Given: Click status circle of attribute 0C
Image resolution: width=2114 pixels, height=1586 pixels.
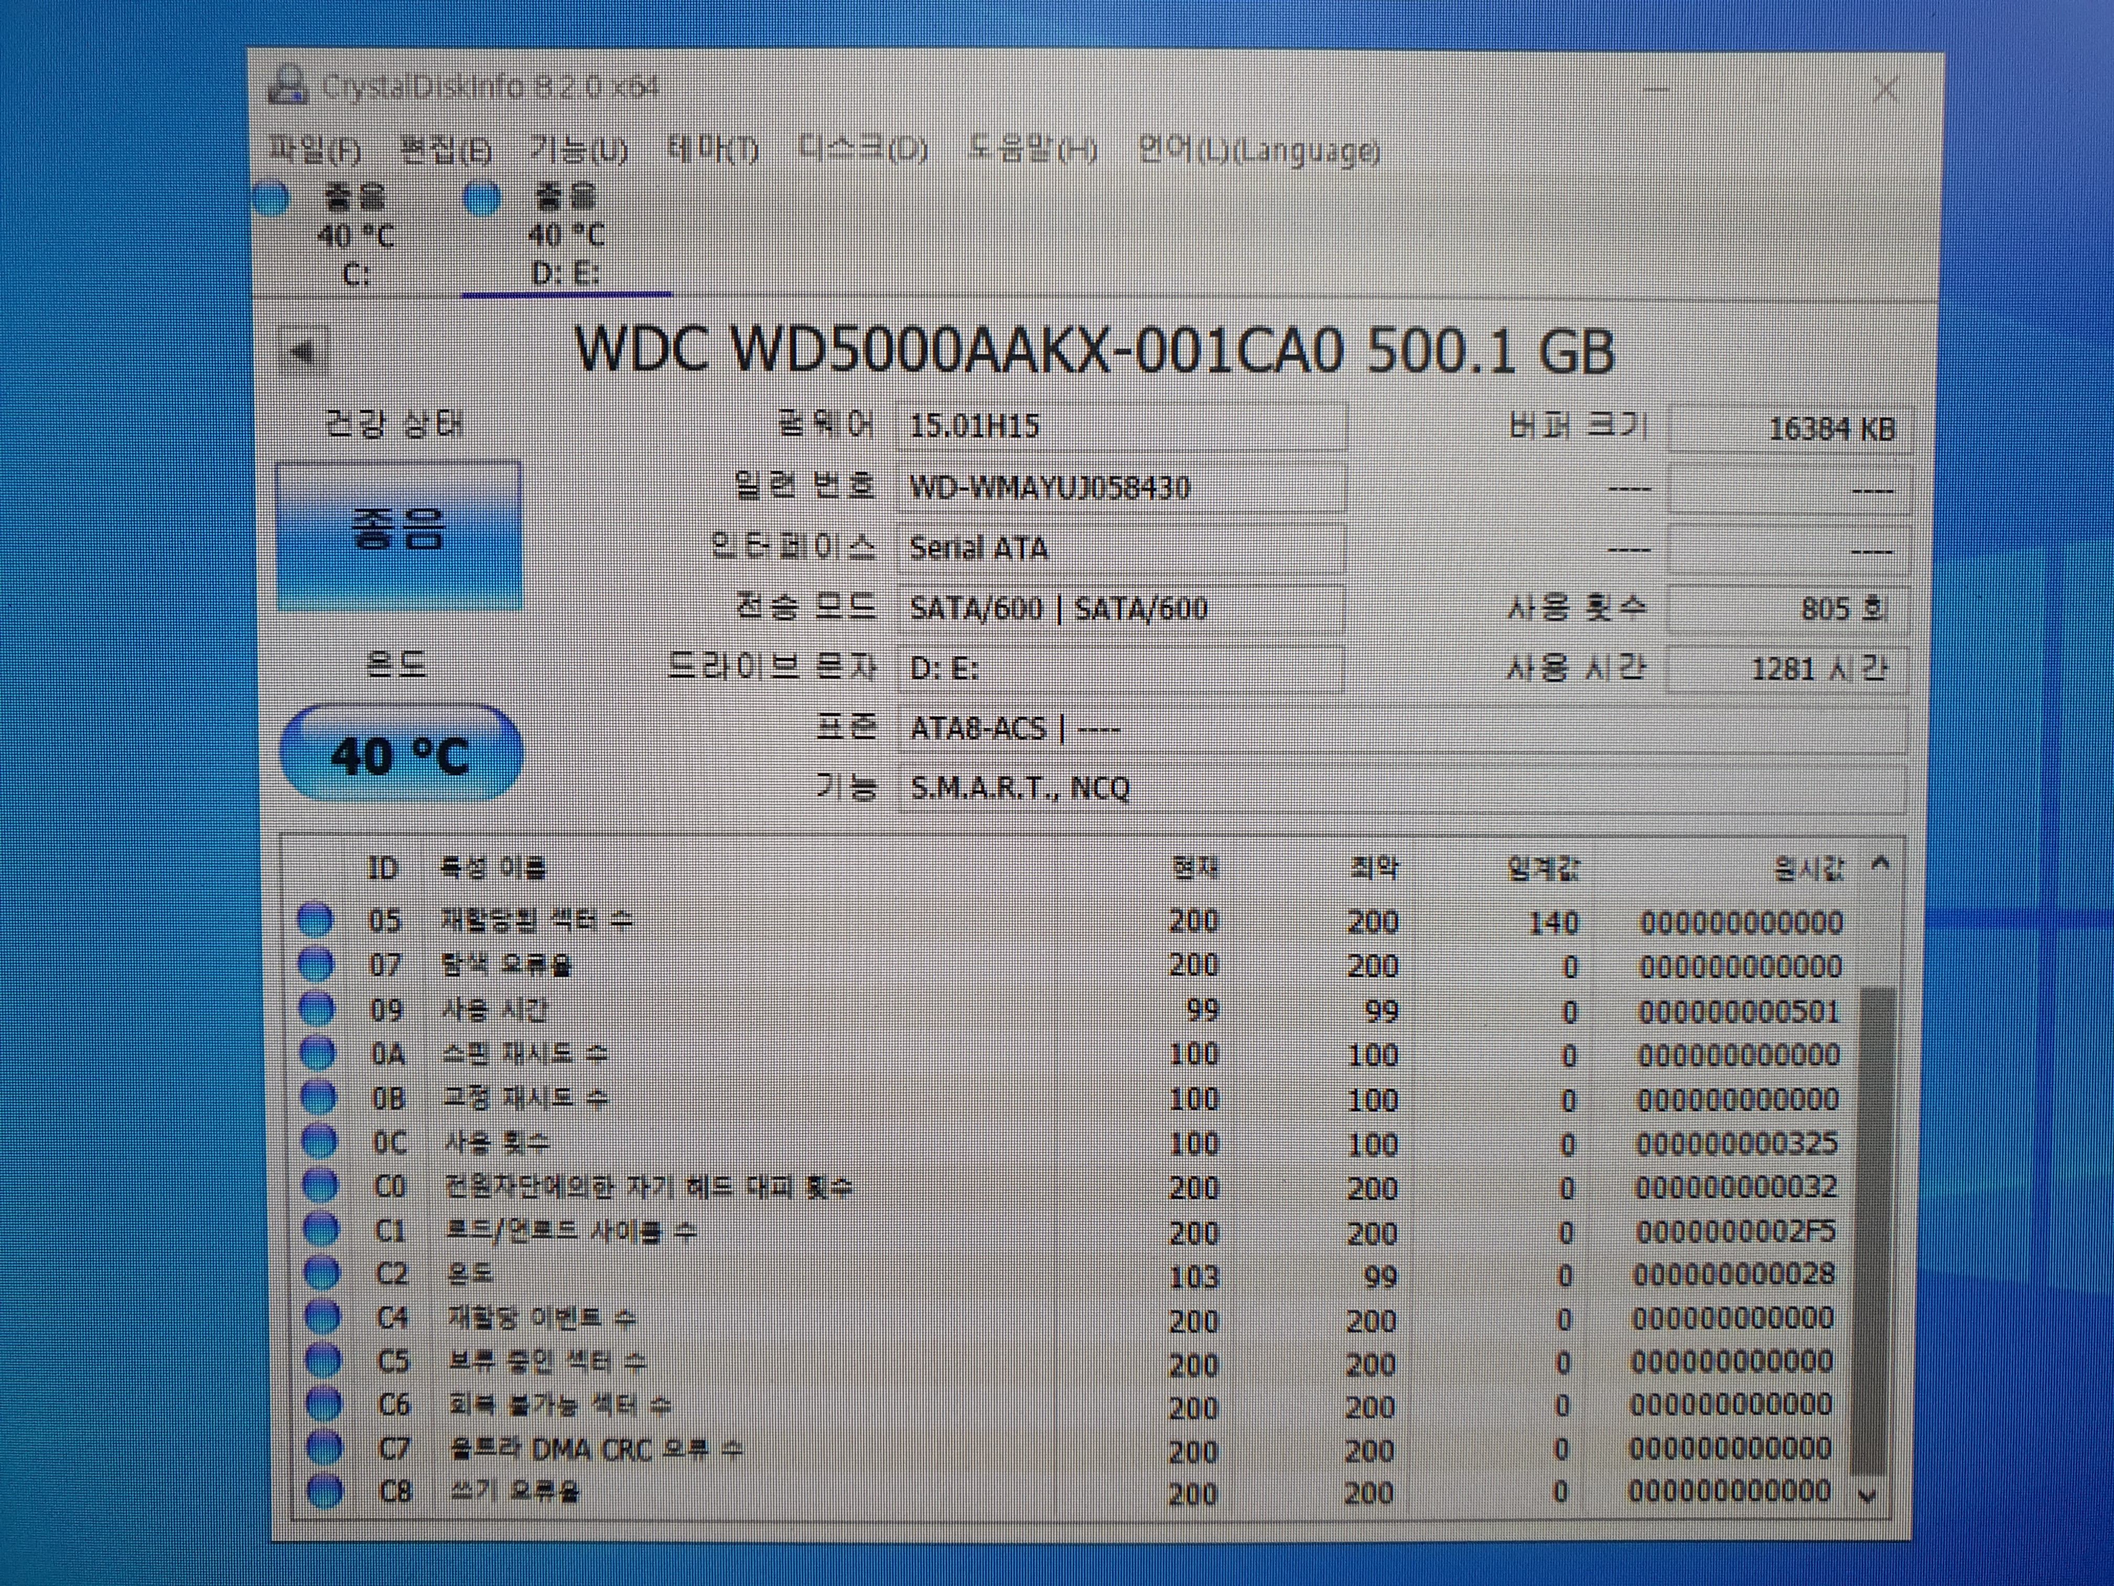Looking at the screenshot, I should click(320, 1141).
